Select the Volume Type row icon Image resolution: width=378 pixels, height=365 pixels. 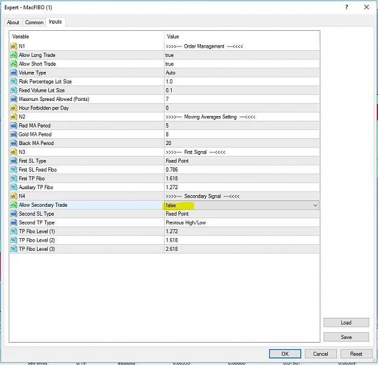click(13, 73)
